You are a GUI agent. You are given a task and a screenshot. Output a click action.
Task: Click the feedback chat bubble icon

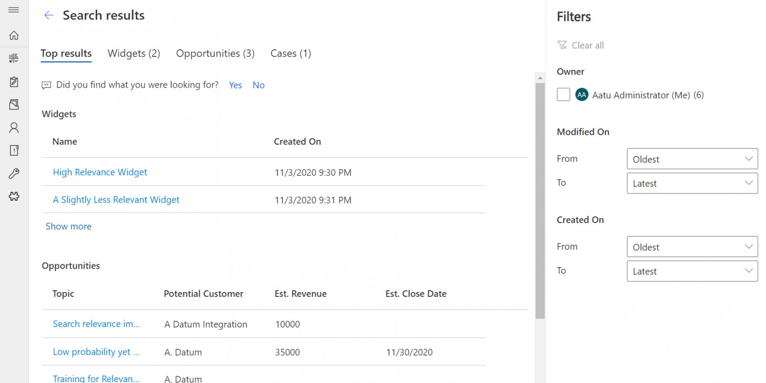(46, 85)
